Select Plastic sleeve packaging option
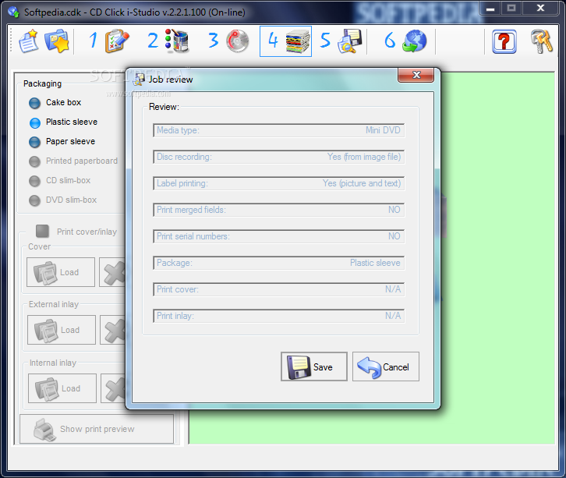566x478 pixels. [x=63, y=122]
